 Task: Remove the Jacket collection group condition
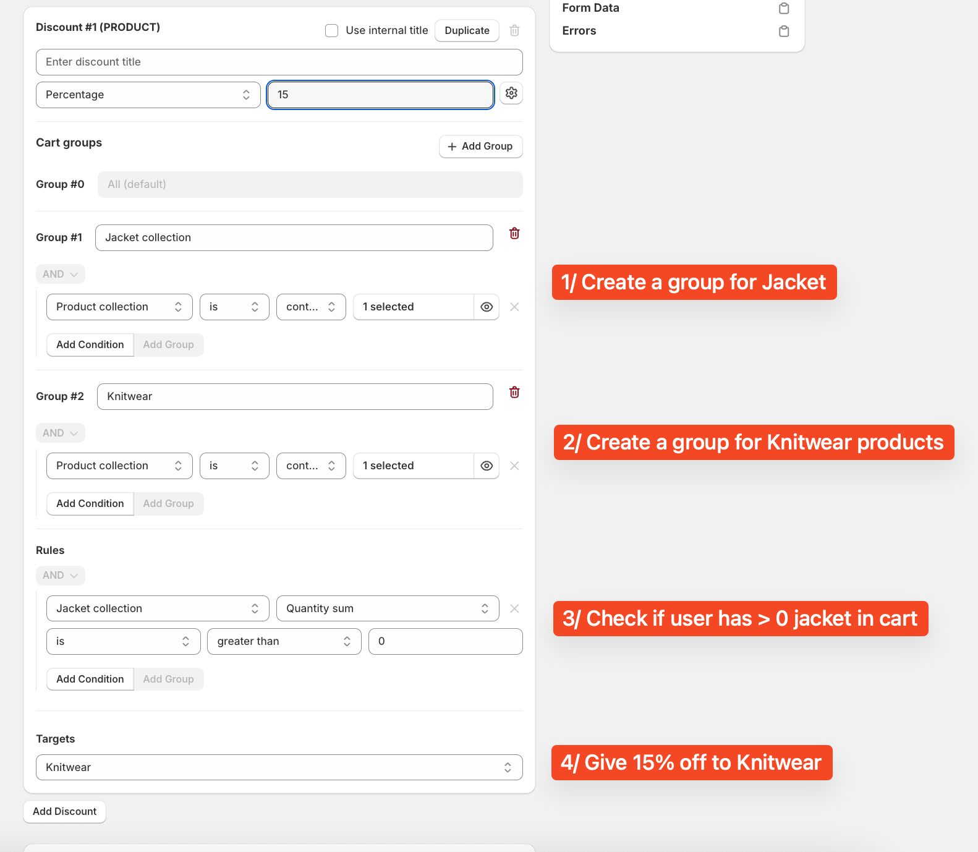(x=514, y=307)
